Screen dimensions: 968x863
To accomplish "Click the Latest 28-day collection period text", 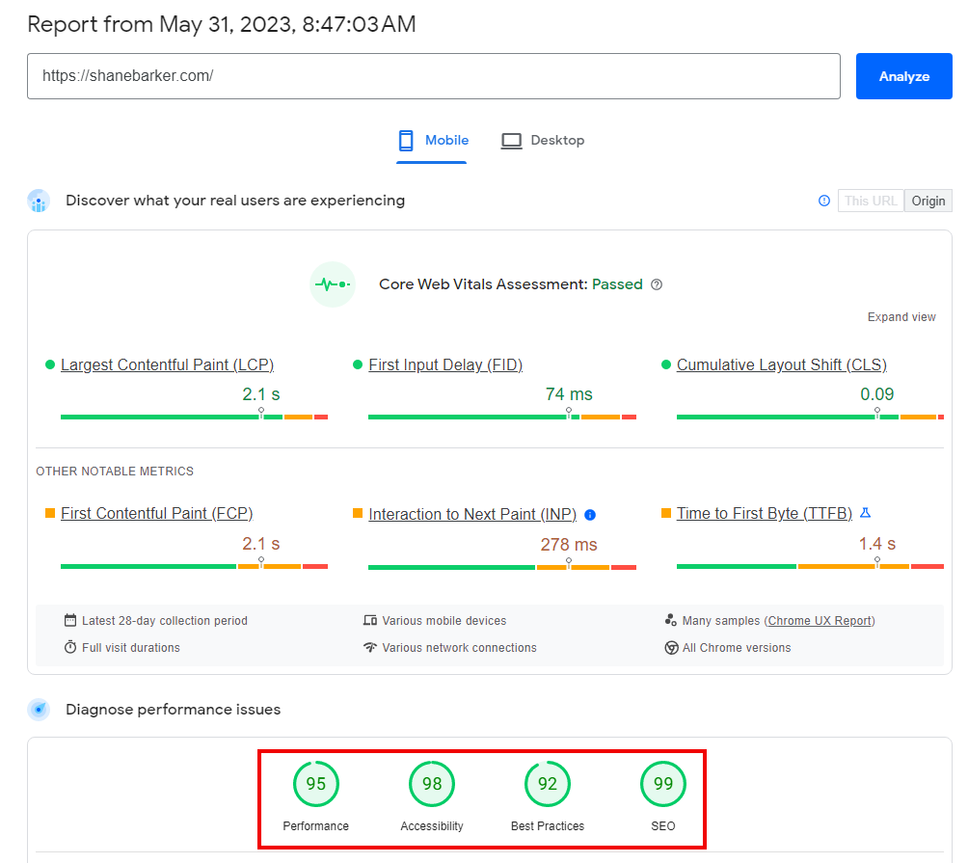I will (164, 620).
